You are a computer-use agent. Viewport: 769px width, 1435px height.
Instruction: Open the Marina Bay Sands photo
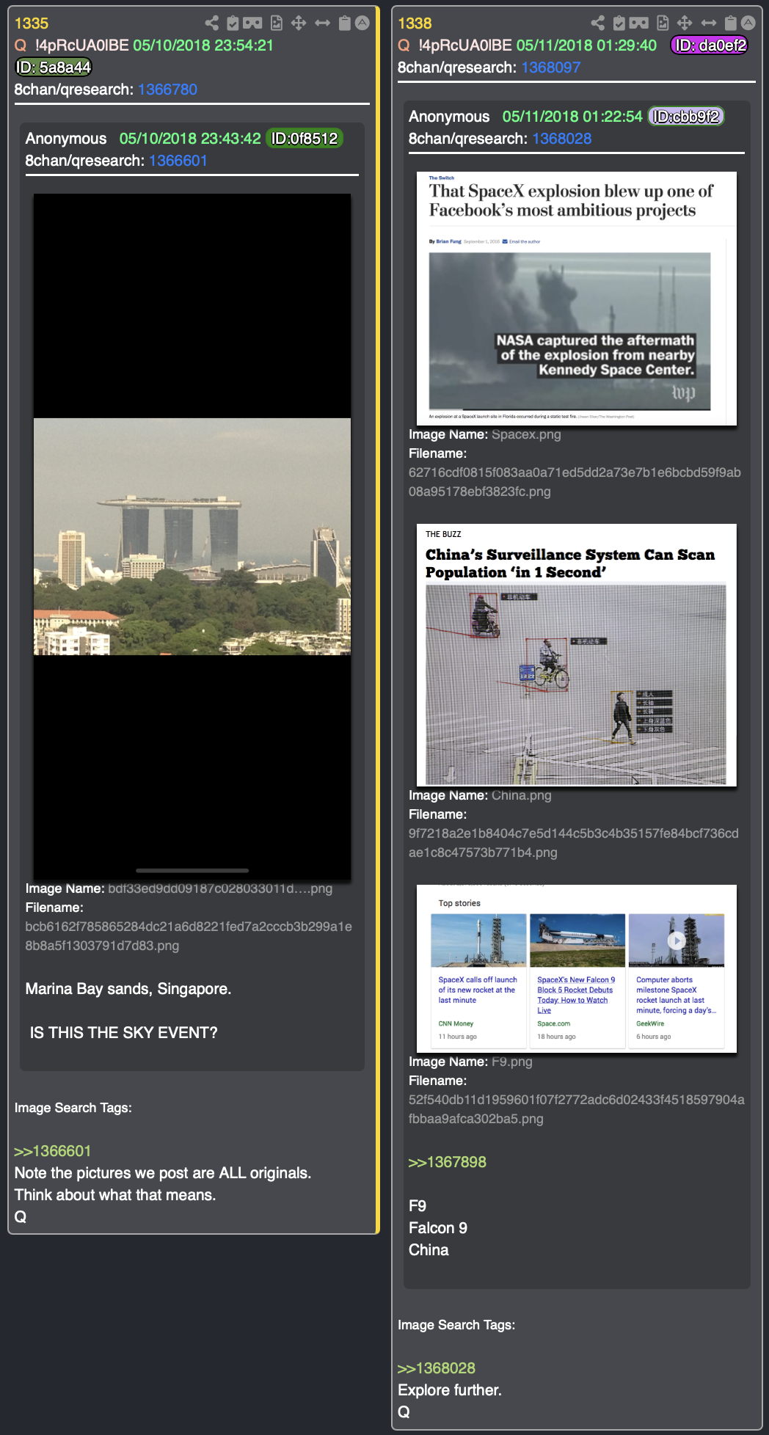(192, 536)
